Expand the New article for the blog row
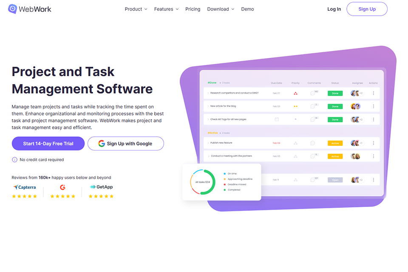The image size is (408, 272). pyautogui.click(x=208, y=106)
